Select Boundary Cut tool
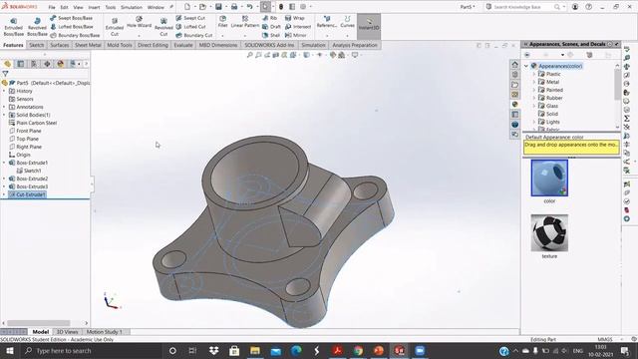Screen dimensions: 638x359 [x=194, y=35]
